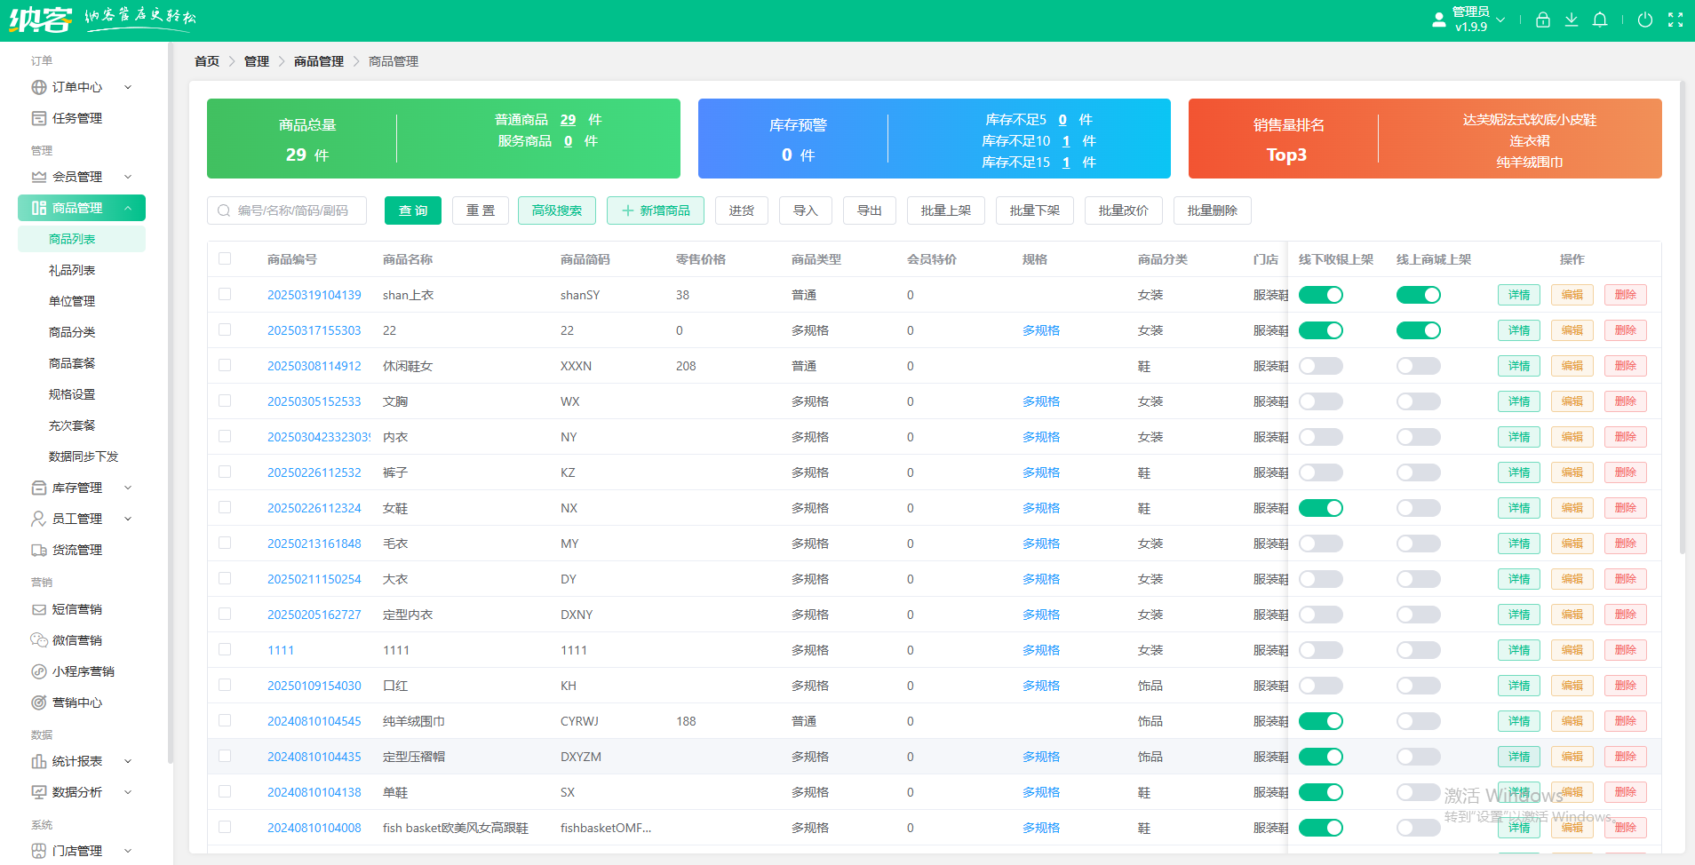The image size is (1695, 865).
Task: Open 高级搜索 advanced search
Action: pos(557,210)
